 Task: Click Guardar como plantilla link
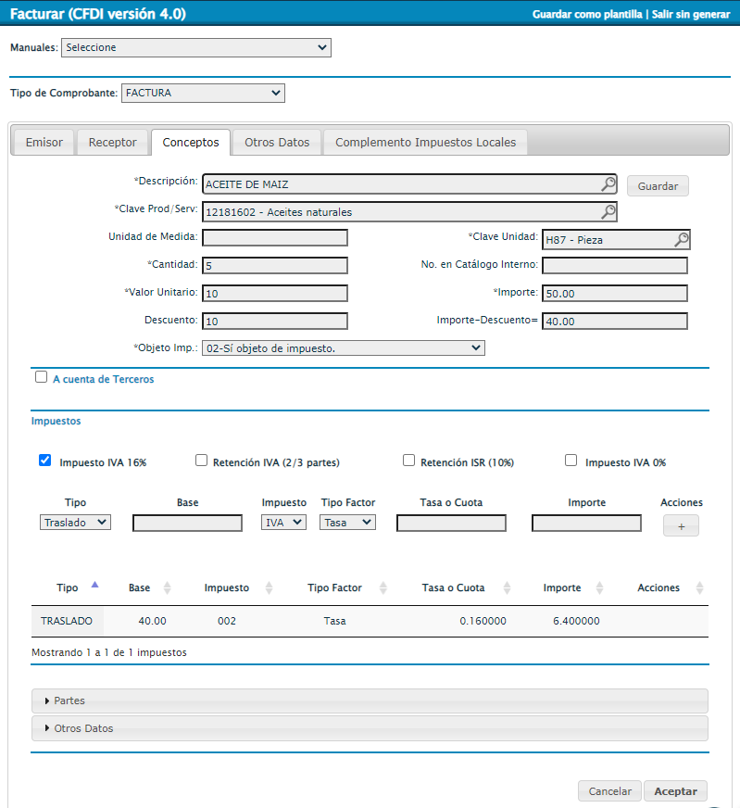(587, 15)
